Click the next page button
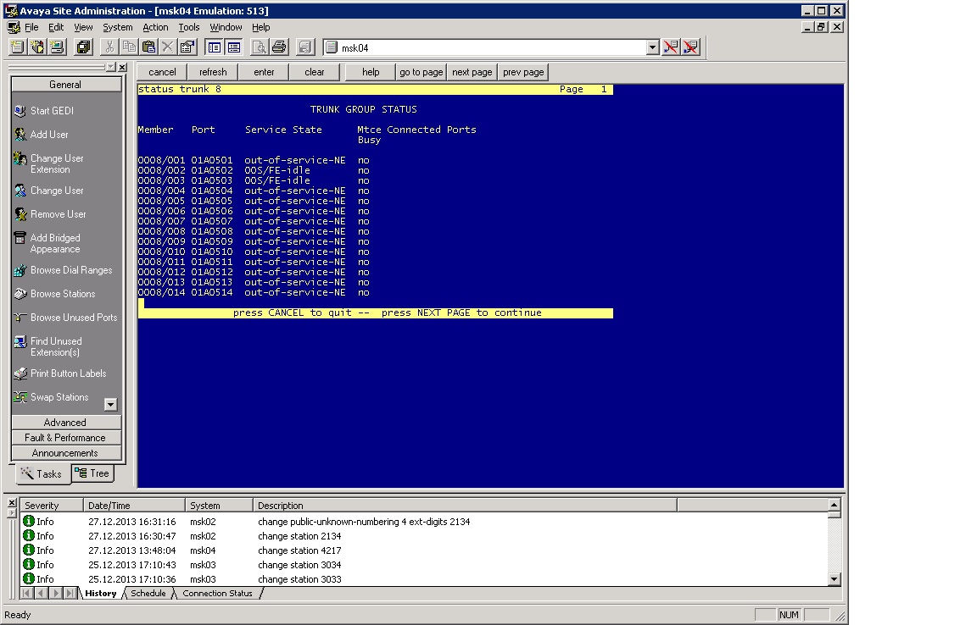The image size is (977, 625). click(472, 72)
